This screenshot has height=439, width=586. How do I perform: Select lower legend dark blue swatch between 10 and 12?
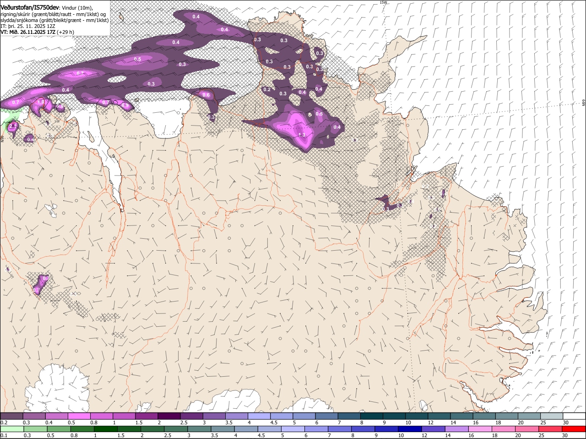tap(410, 429)
